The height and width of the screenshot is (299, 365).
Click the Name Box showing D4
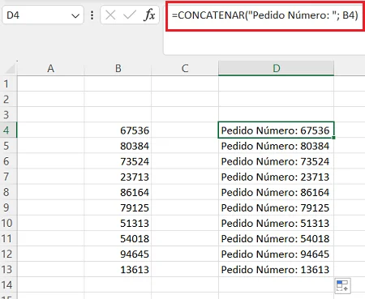pyautogui.click(x=43, y=15)
